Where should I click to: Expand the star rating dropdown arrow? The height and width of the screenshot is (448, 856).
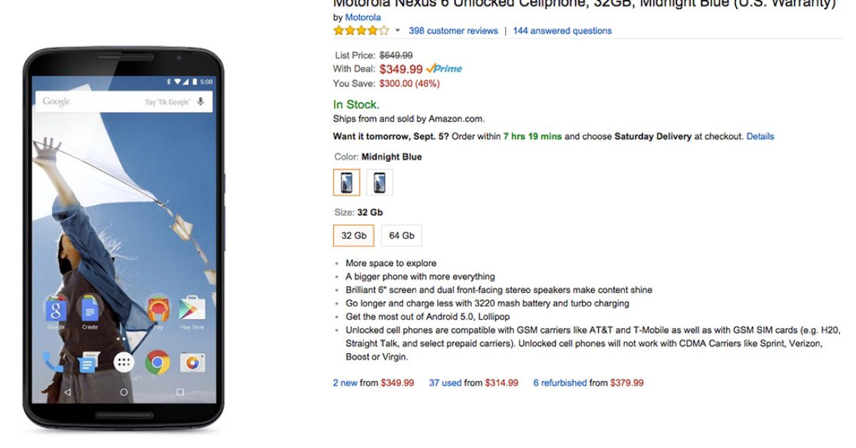pos(397,31)
